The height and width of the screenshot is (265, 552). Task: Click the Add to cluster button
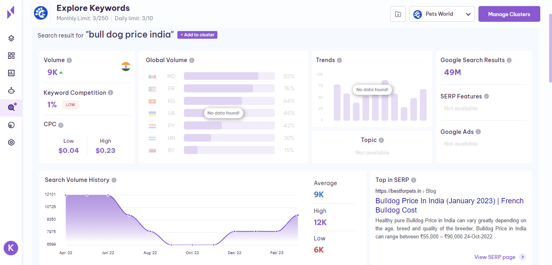click(x=197, y=35)
